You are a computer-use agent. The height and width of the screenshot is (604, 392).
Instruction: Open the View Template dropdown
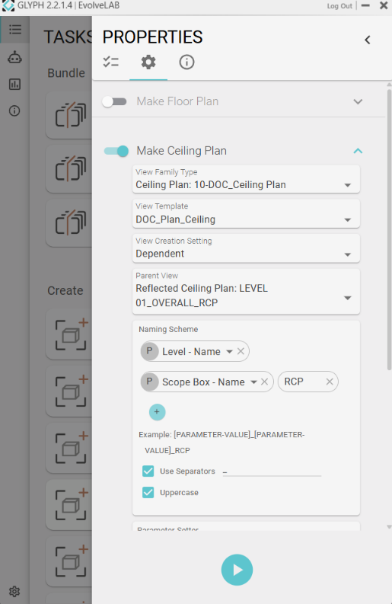(x=246, y=213)
